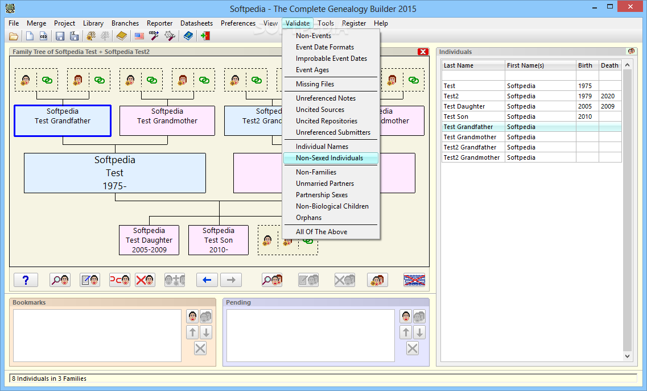Click the blue question mark help button
This screenshot has height=391, width=647.
click(x=26, y=280)
